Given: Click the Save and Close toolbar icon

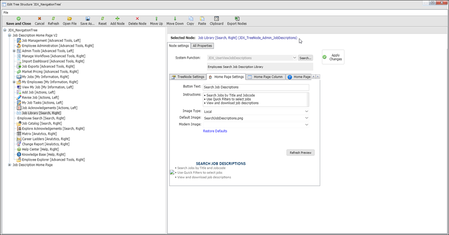Looking at the screenshot, I should pos(18,18).
